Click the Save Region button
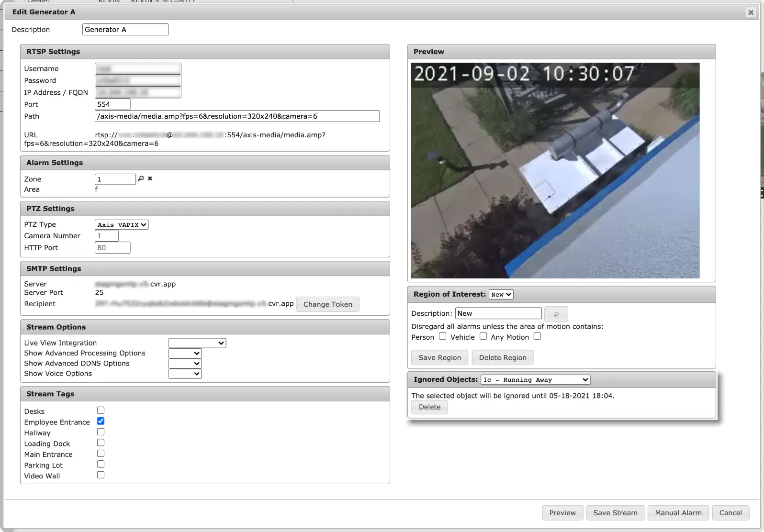The height and width of the screenshot is (532, 764). 439,358
